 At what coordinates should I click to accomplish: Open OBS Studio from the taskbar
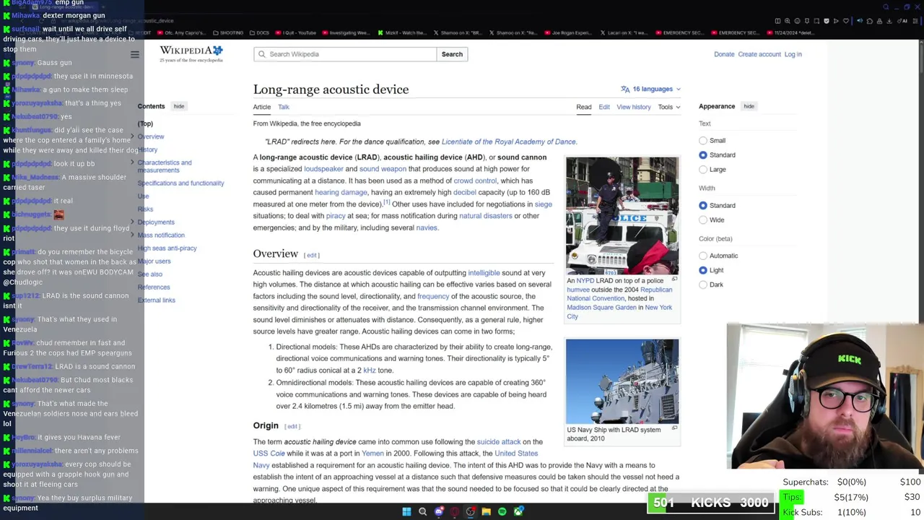pyautogui.click(x=471, y=511)
